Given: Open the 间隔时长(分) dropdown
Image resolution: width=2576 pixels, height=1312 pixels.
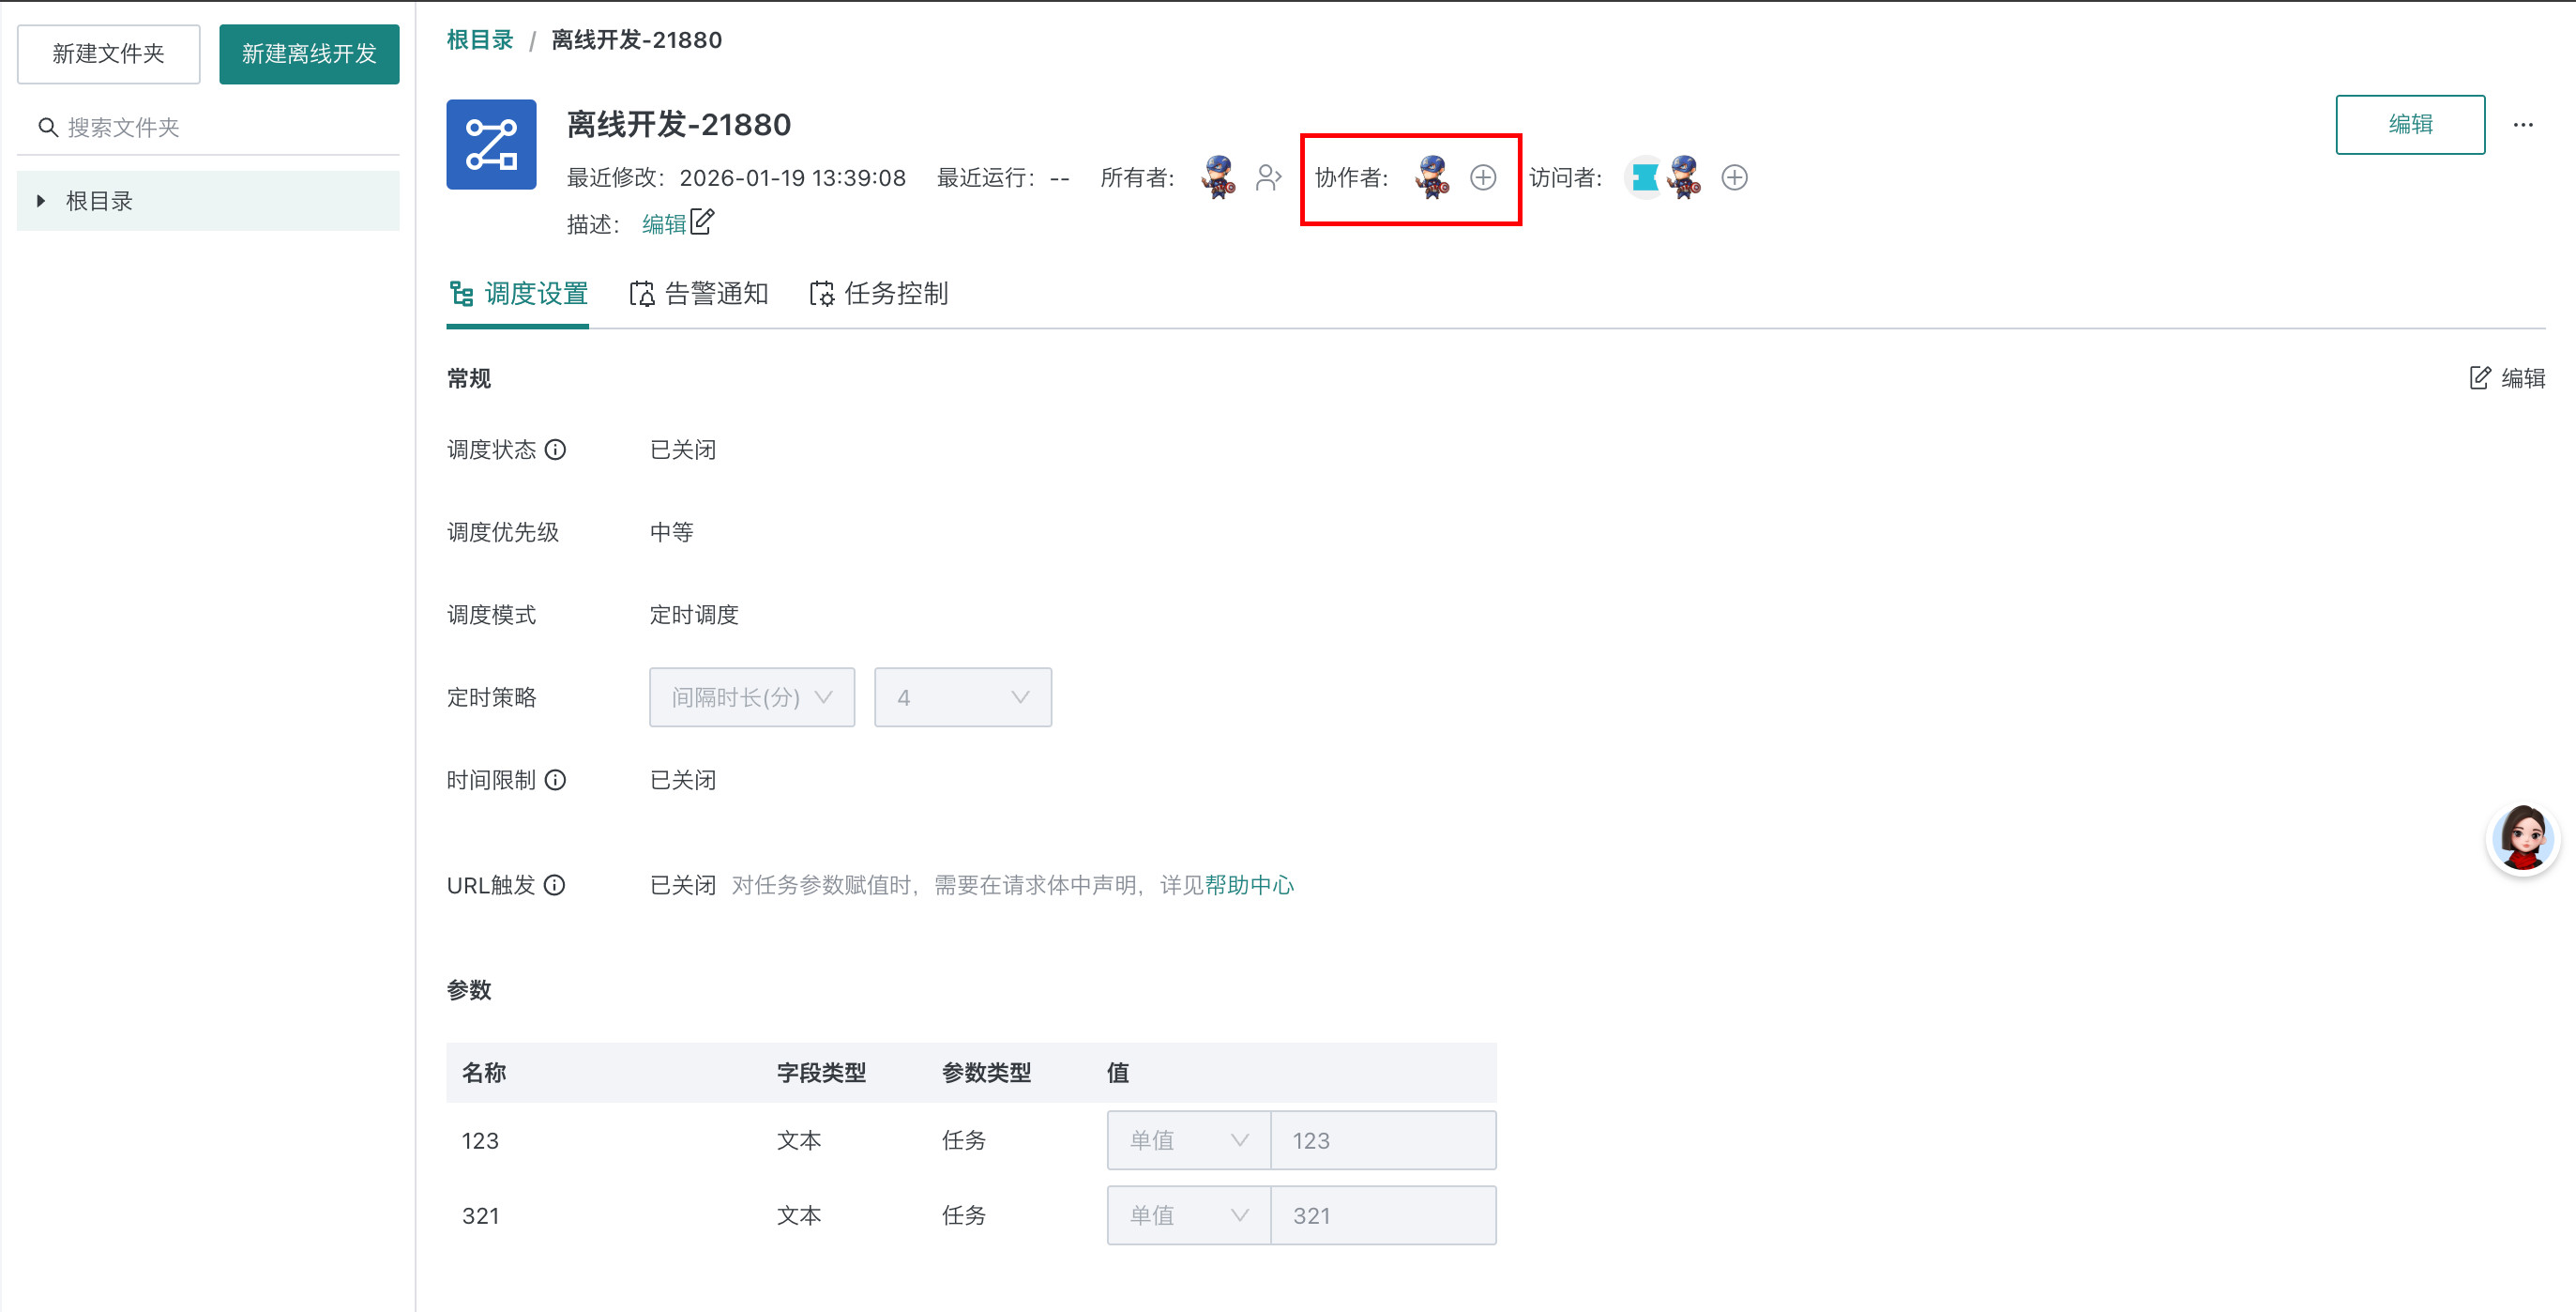Looking at the screenshot, I should point(752,697).
